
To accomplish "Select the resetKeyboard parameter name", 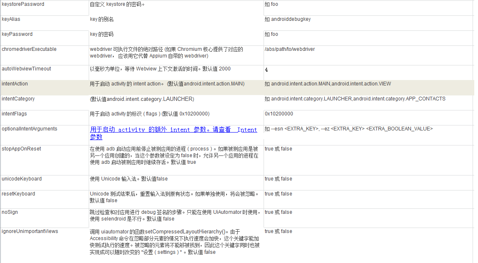I will click(18, 194).
